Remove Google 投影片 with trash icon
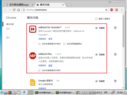Screen dimensions: 127x95 (115, 81)
